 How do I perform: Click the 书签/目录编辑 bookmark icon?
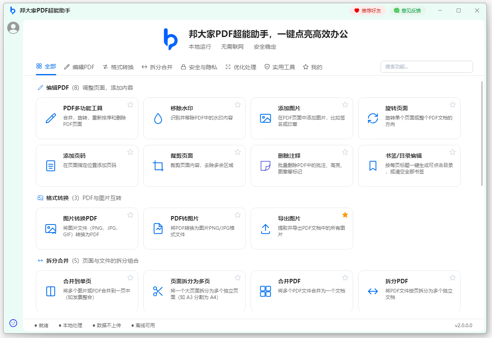(373, 166)
